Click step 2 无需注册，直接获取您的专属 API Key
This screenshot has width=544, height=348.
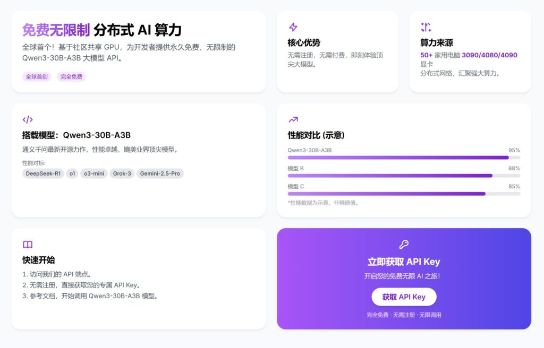point(81,285)
